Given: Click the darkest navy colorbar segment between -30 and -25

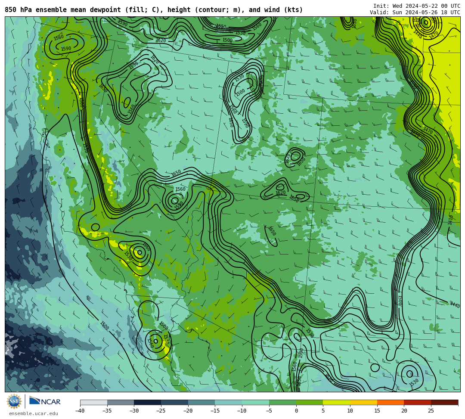Looking at the screenshot, I should click(x=148, y=402).
